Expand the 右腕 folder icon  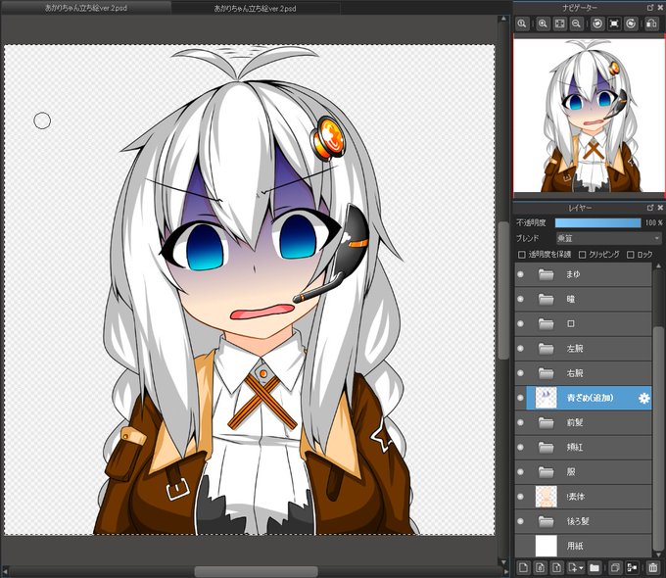pos(547,373)
